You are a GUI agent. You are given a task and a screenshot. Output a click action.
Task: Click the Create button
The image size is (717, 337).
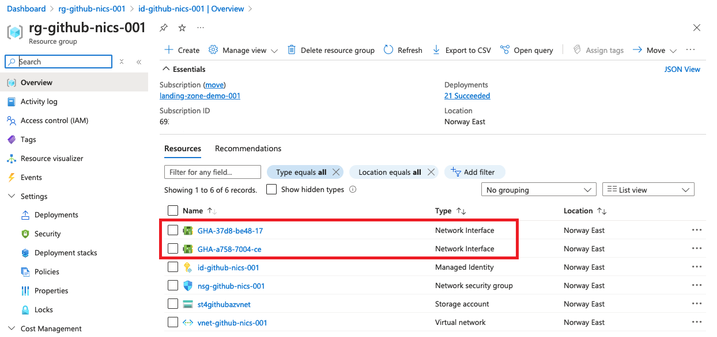coord(182,50)
